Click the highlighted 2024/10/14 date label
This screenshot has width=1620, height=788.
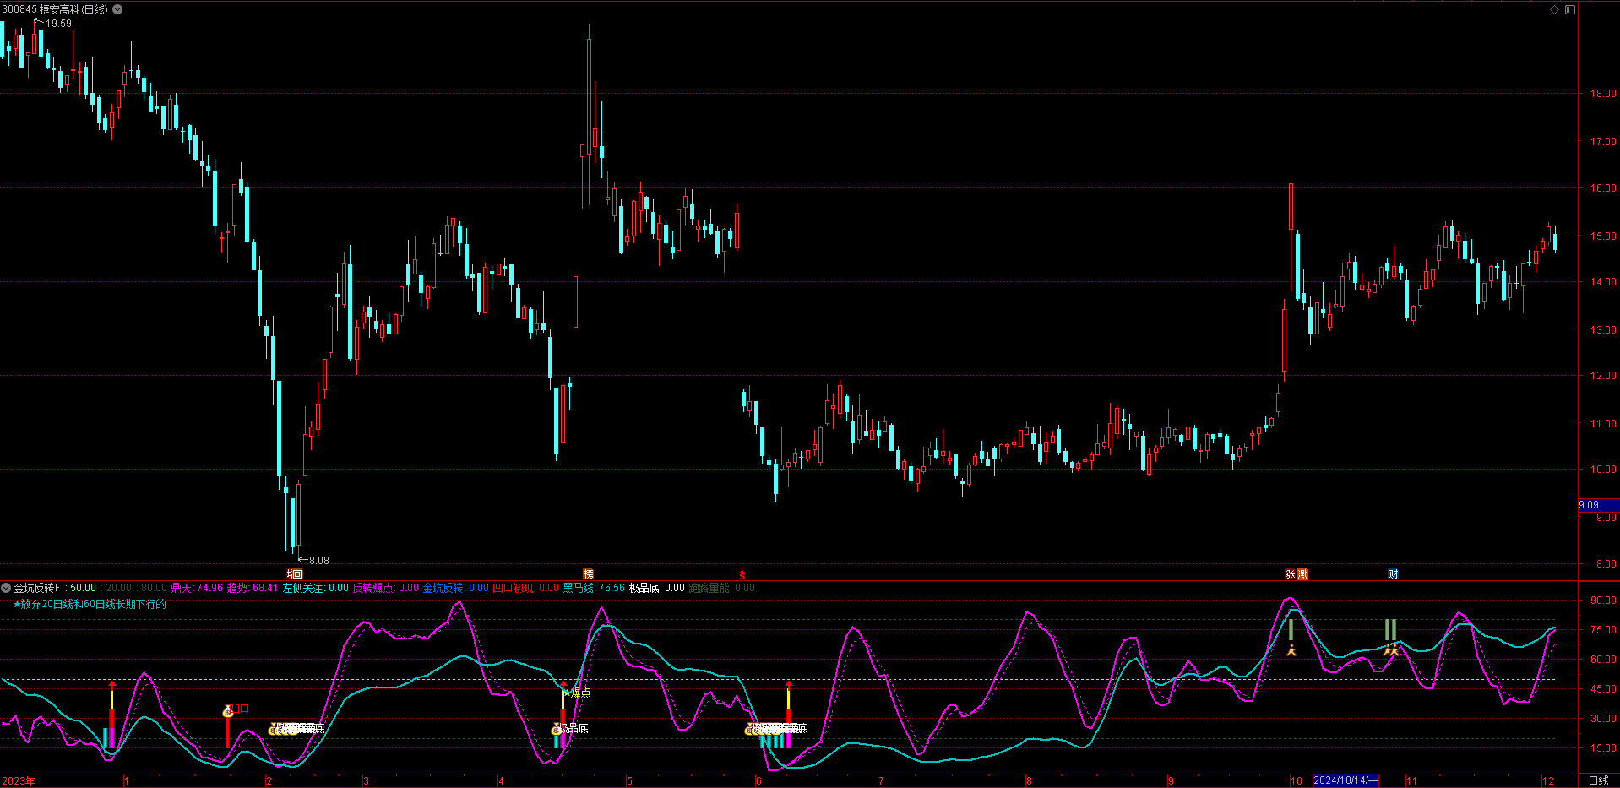click(1346, 780)
